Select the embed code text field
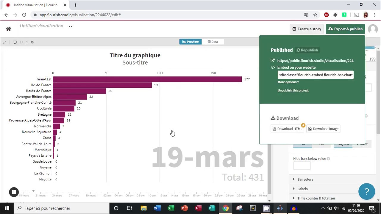 point(316,75)
